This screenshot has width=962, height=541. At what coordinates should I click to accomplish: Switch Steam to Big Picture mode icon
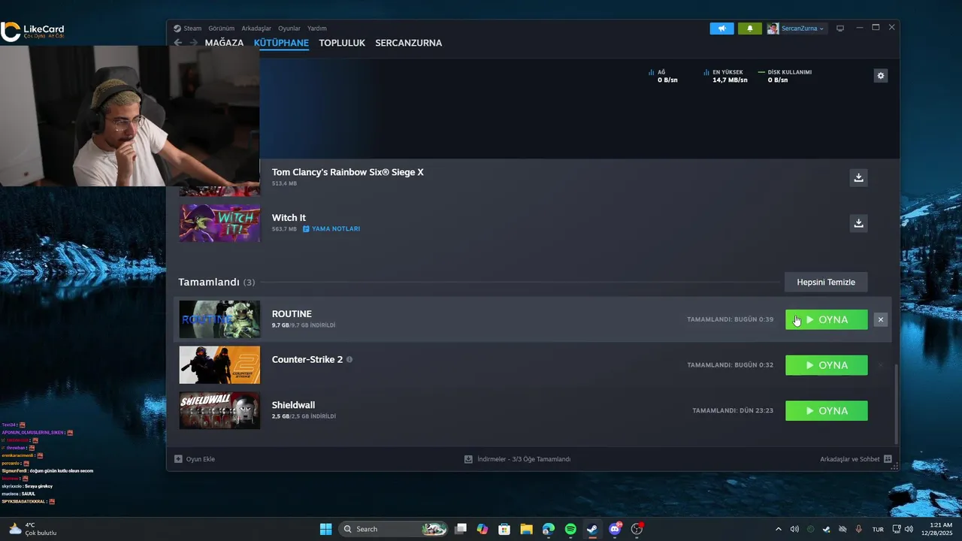840,29
